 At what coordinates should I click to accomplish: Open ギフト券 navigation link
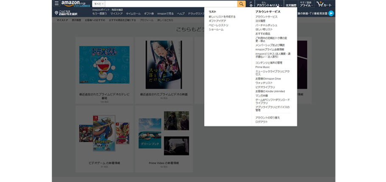(149, 14)
